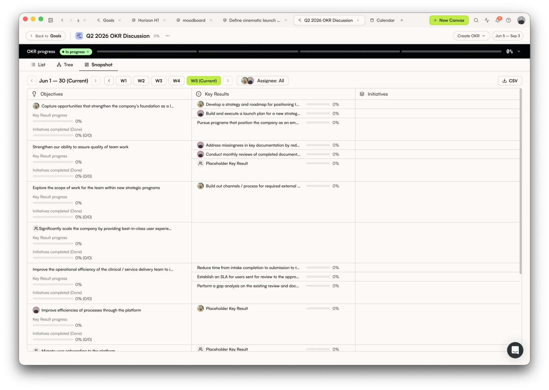Open the Jun 5 — Sep 3 date range
The width and height of the screenshot is (549, 390).
click(x=508, y=36)
